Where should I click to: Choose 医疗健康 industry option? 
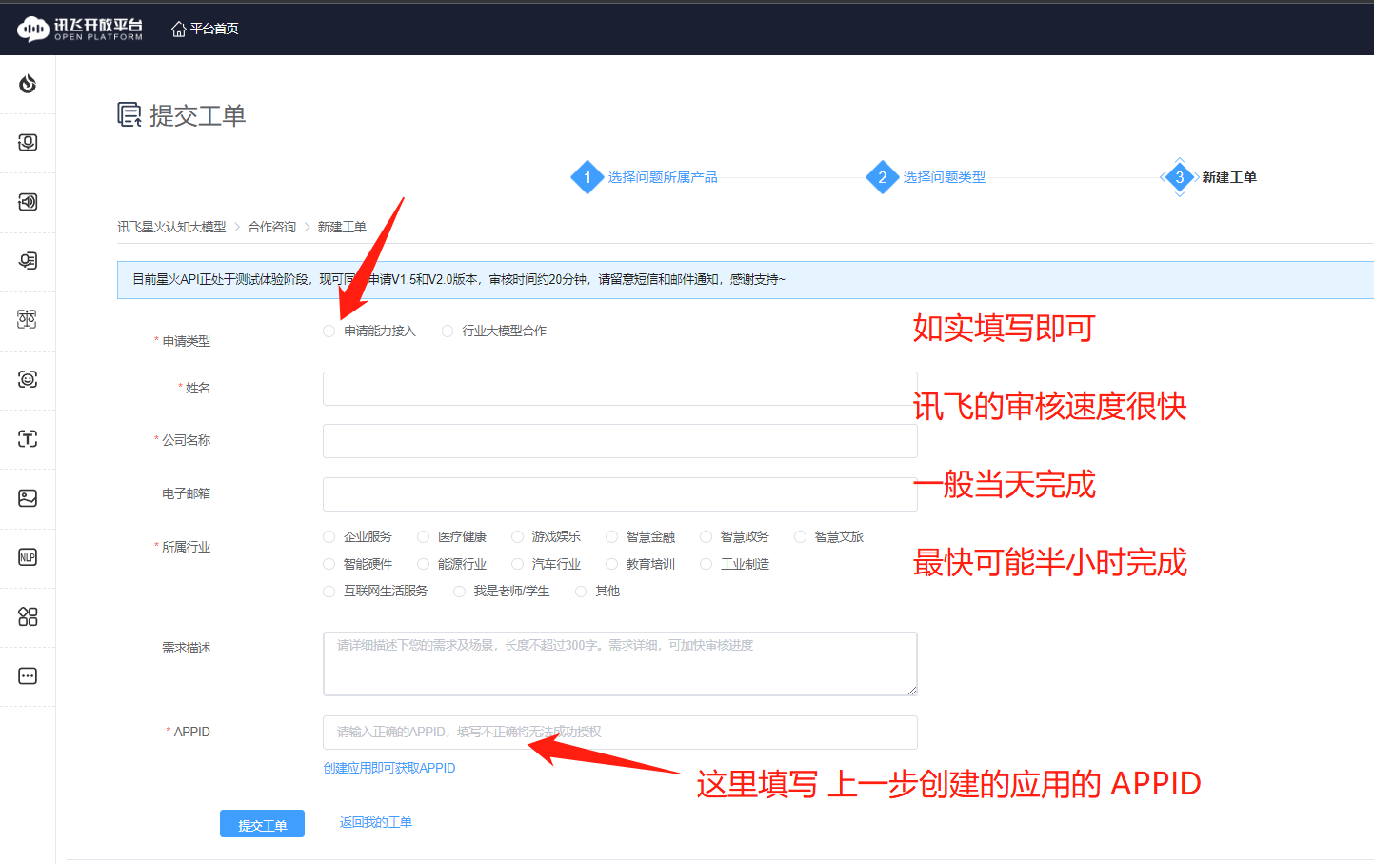coord(424,537)
